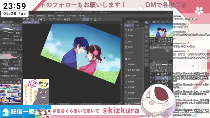Open the Filter (フィルター) menu
Screen dimensions: 210x118
point(60,16)
